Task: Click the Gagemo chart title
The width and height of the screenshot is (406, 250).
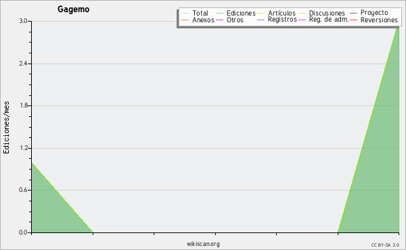Action: (74, 9)
